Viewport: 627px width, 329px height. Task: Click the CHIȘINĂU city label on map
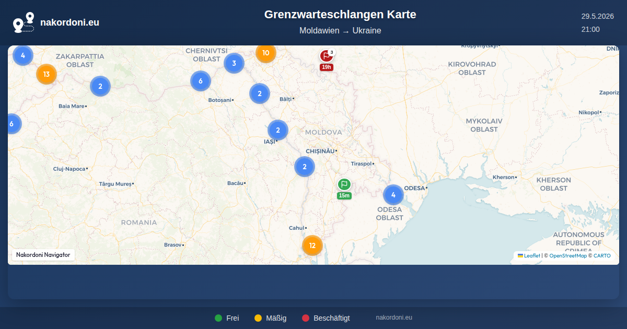320,151
